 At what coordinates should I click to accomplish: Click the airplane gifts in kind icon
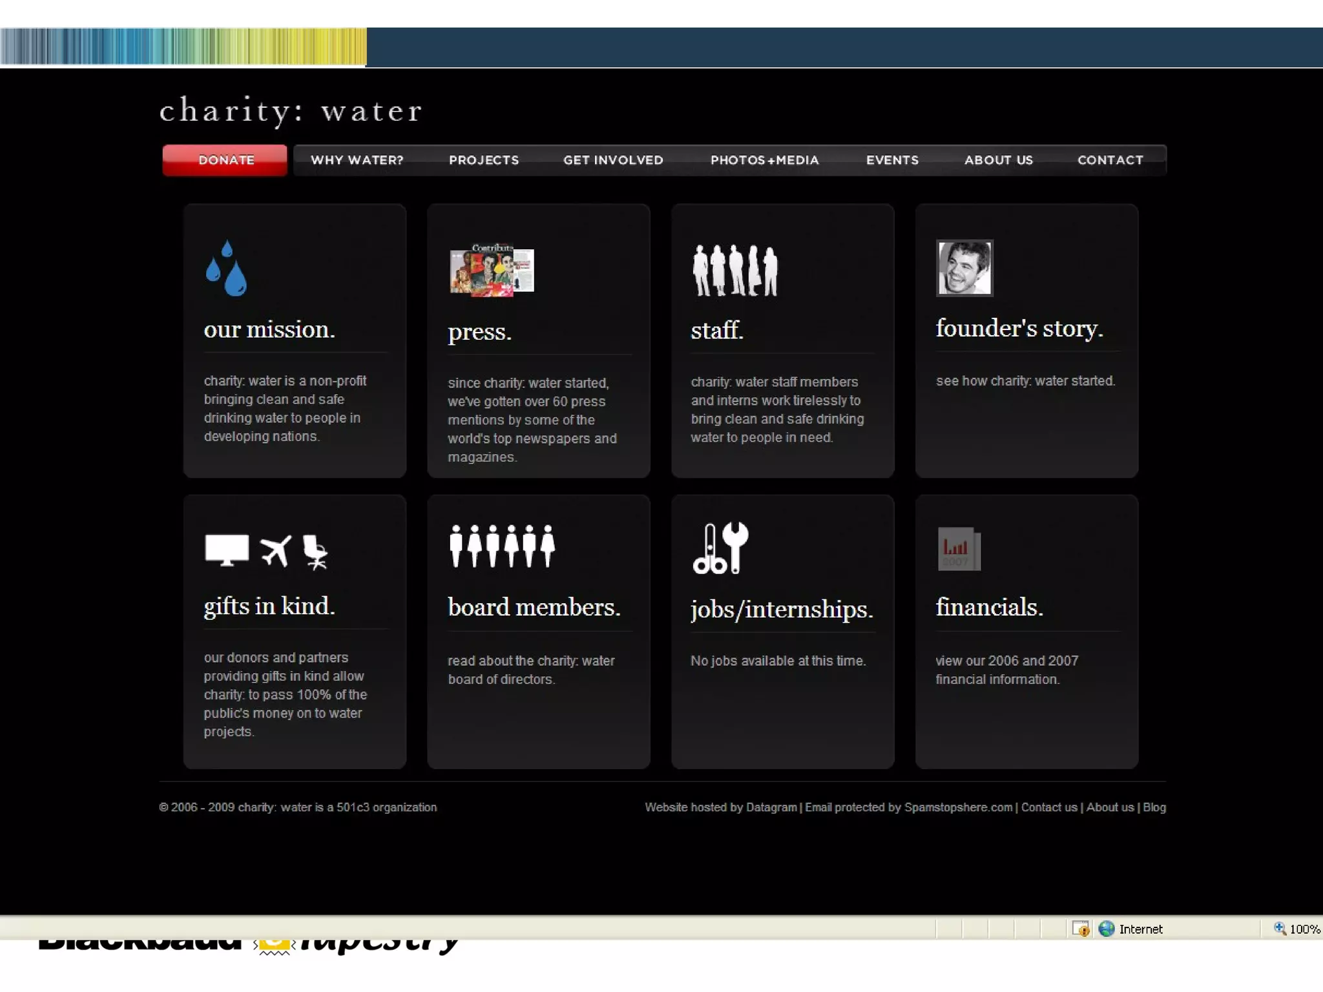pos(276,550)
